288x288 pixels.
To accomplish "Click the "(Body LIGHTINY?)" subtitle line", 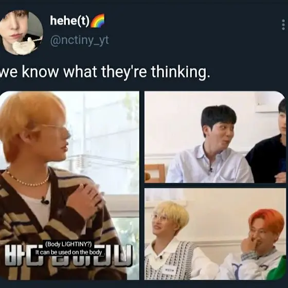I will [68, 244].
